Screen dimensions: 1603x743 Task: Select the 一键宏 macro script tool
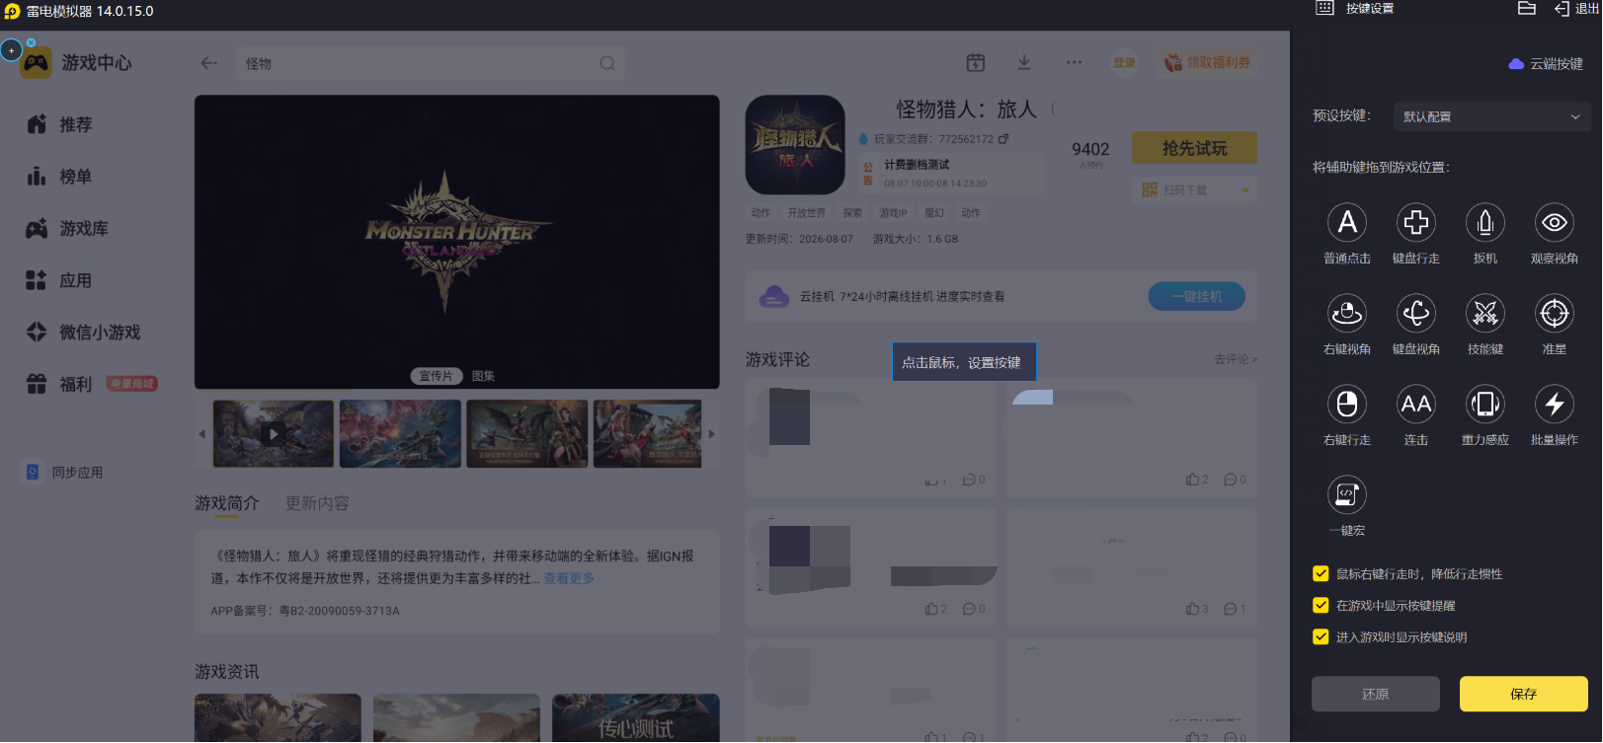(x=1347, y=495)
